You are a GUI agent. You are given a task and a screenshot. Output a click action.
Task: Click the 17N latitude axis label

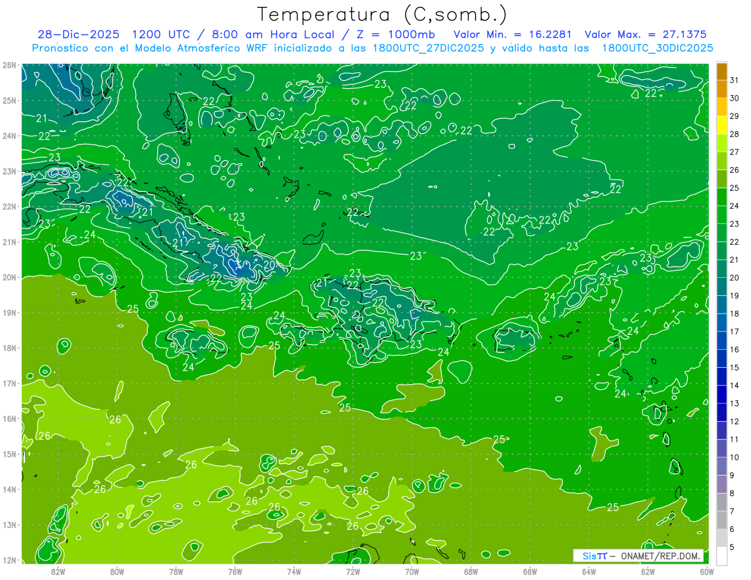[x=9, y=383]
